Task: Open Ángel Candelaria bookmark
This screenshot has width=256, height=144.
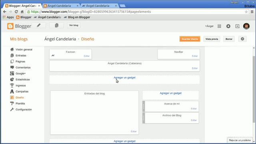Action: click(x=48, y=17)
